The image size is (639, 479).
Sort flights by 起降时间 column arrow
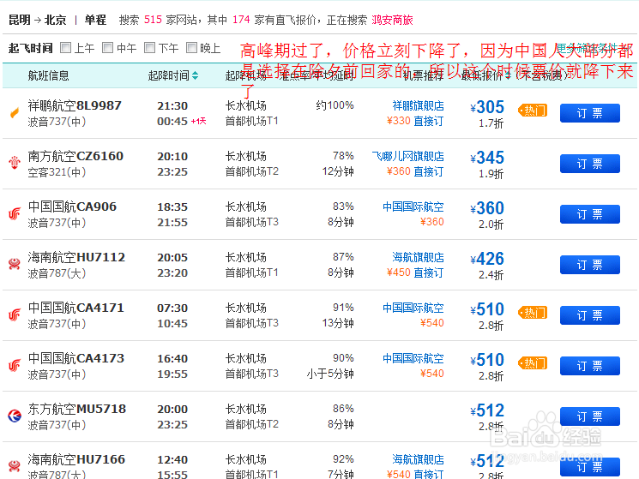coord(196,75)
